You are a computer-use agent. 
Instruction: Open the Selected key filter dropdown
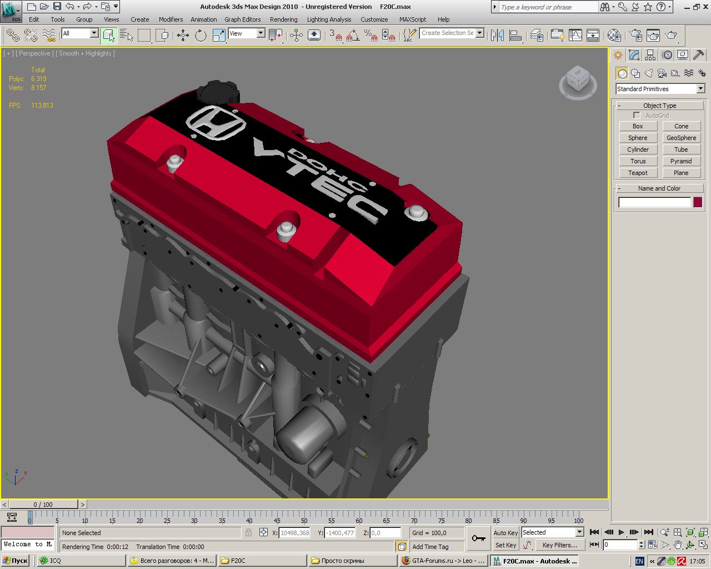coord(553,532)
